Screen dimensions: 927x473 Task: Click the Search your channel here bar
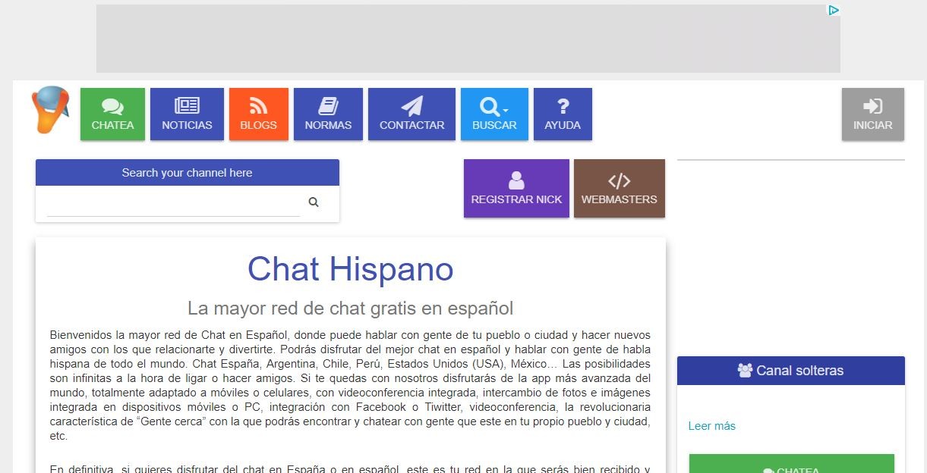click(x=187, y=172)
